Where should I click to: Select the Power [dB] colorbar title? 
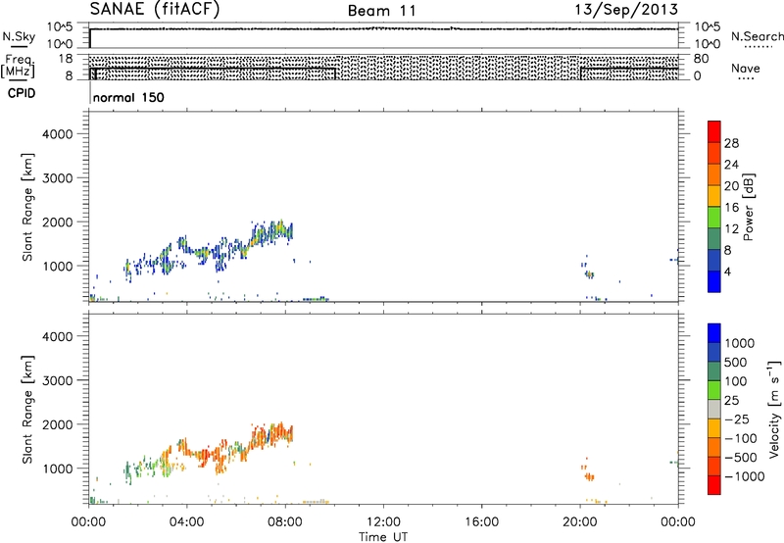[748, 207]
